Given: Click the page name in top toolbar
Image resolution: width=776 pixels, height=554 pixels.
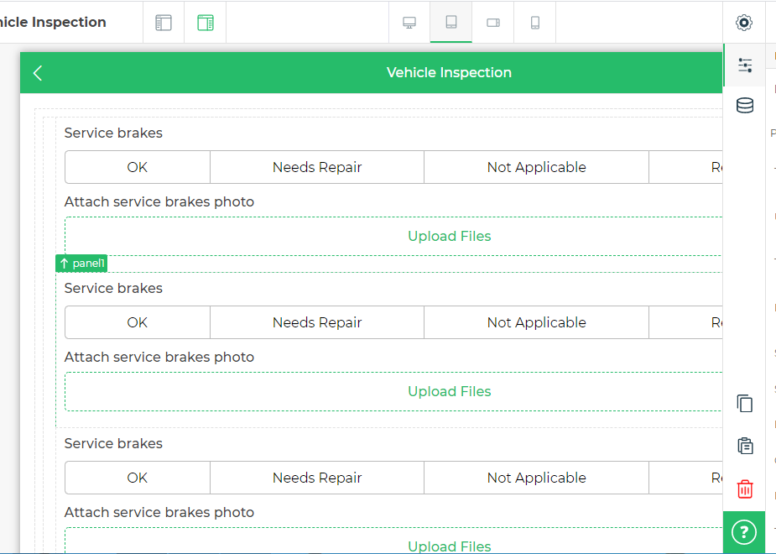Looking at the screenshot, I should (53, 23).
